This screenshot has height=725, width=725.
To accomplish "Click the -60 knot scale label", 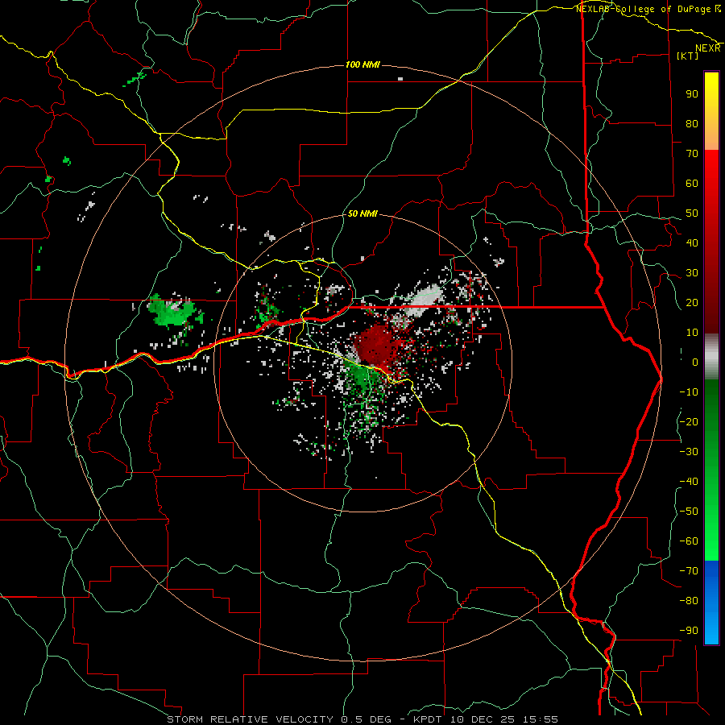I will click(689, 541).
